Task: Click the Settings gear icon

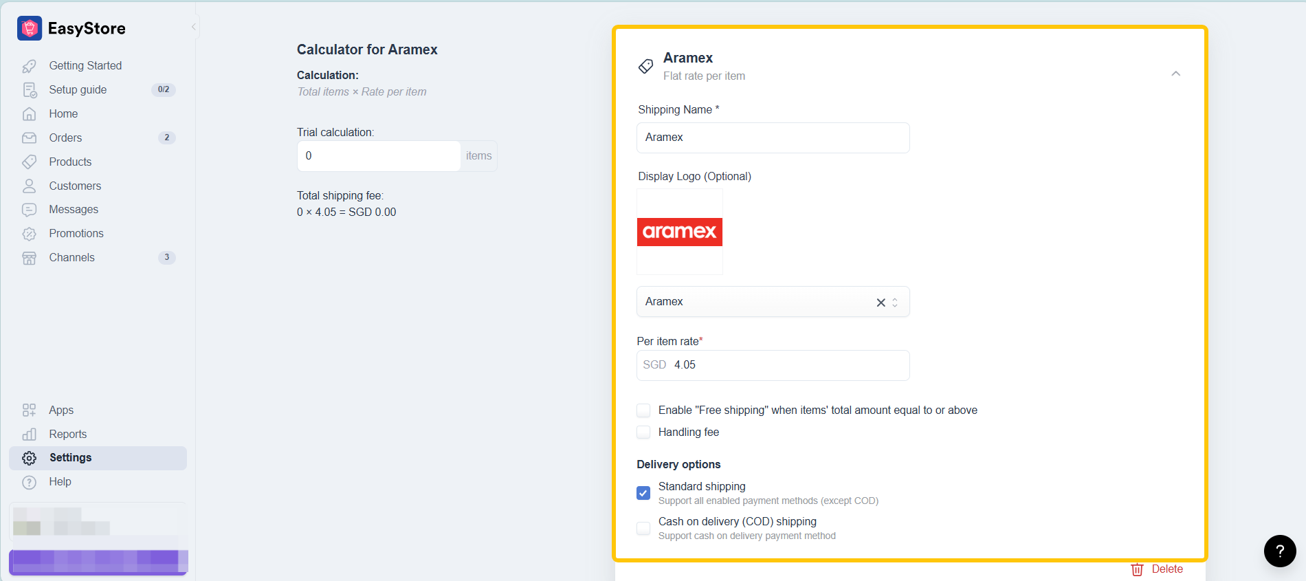Action: [29, 458]
